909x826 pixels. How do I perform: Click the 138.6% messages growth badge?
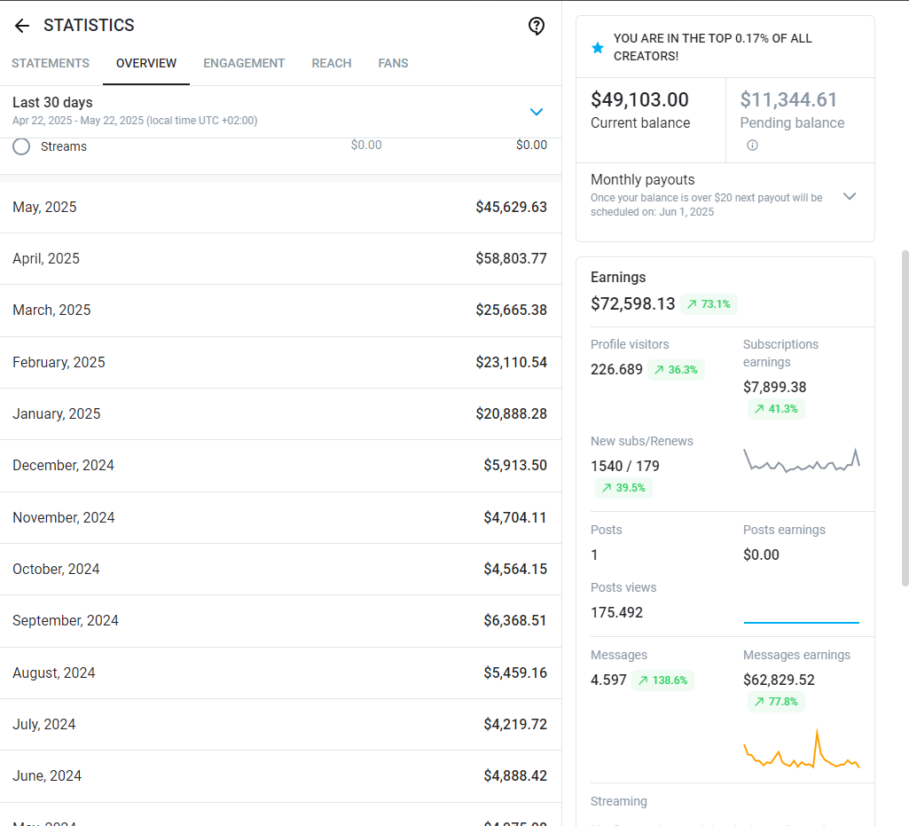[x=662, y=680]
